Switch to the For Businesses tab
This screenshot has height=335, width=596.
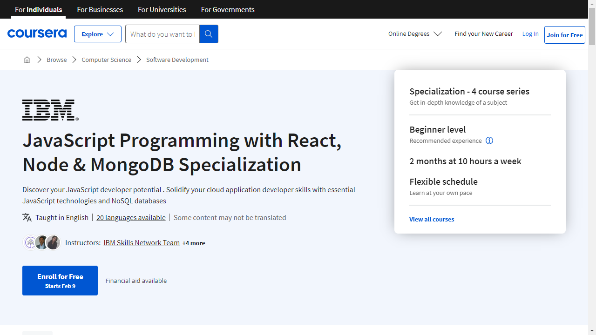tap(100, 9)
